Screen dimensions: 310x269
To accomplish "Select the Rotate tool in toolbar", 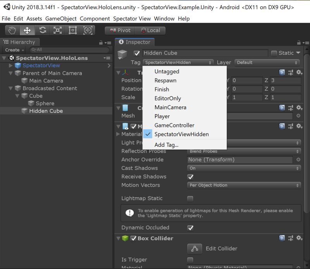I will [43, 31].
